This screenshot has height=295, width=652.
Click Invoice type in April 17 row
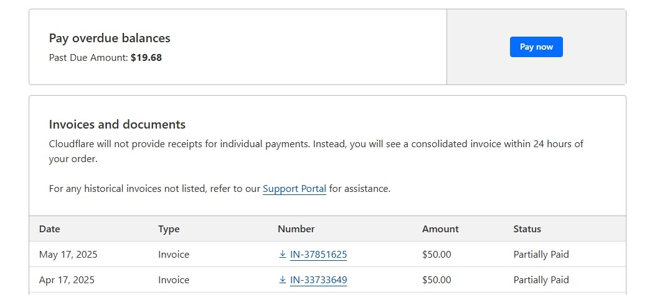click(x=174, y=279)
